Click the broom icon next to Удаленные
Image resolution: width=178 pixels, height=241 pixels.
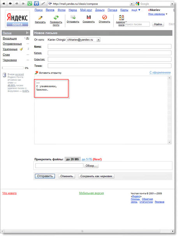(x=21, y=49)
